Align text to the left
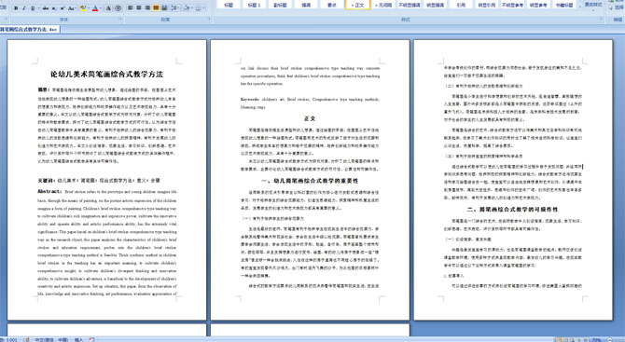Viewport: 625px width, 342px height. pyautogui.click(x=130, y=8)
